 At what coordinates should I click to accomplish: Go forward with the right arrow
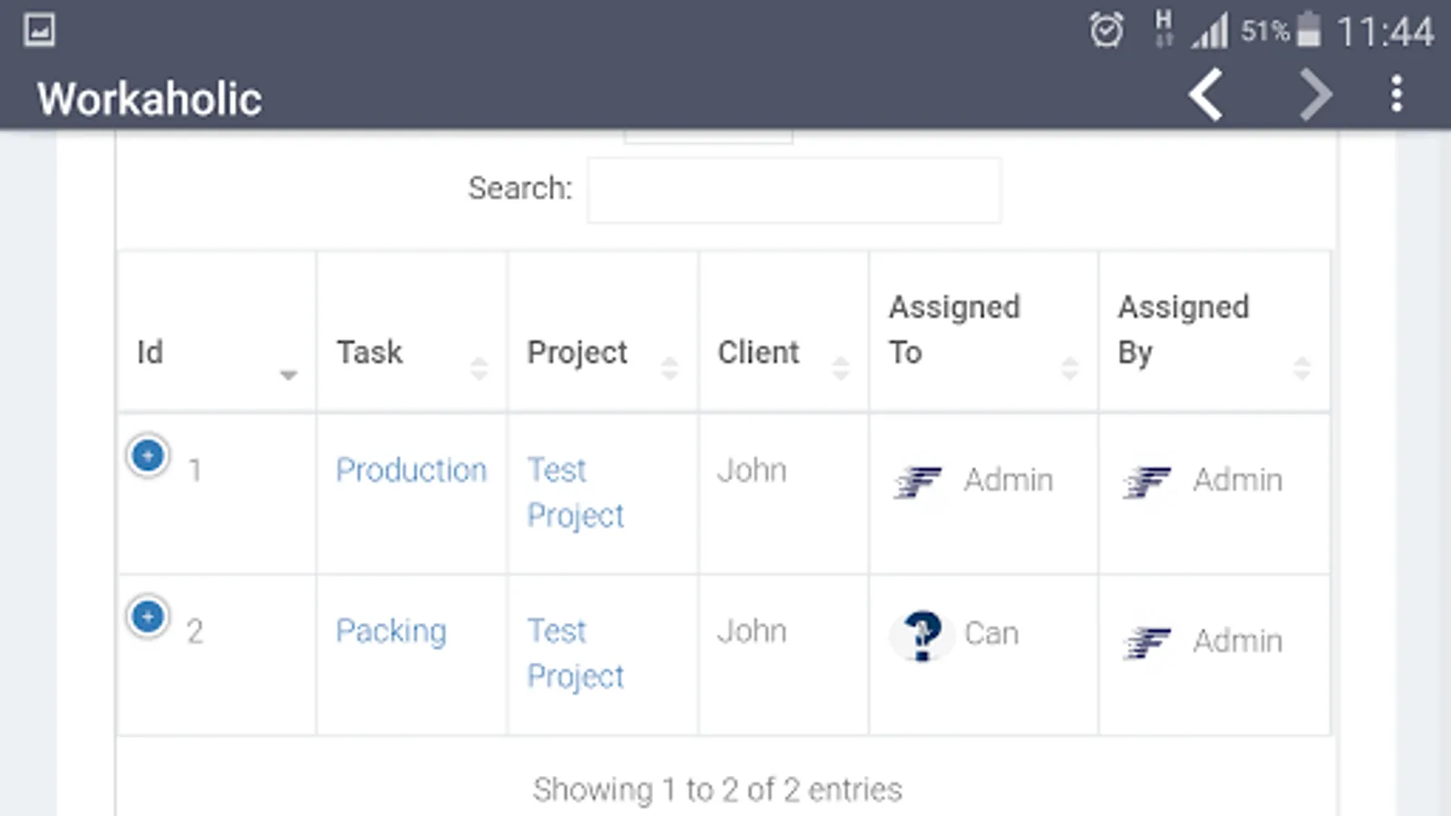pyautogui.click(x=1316, y=94)
